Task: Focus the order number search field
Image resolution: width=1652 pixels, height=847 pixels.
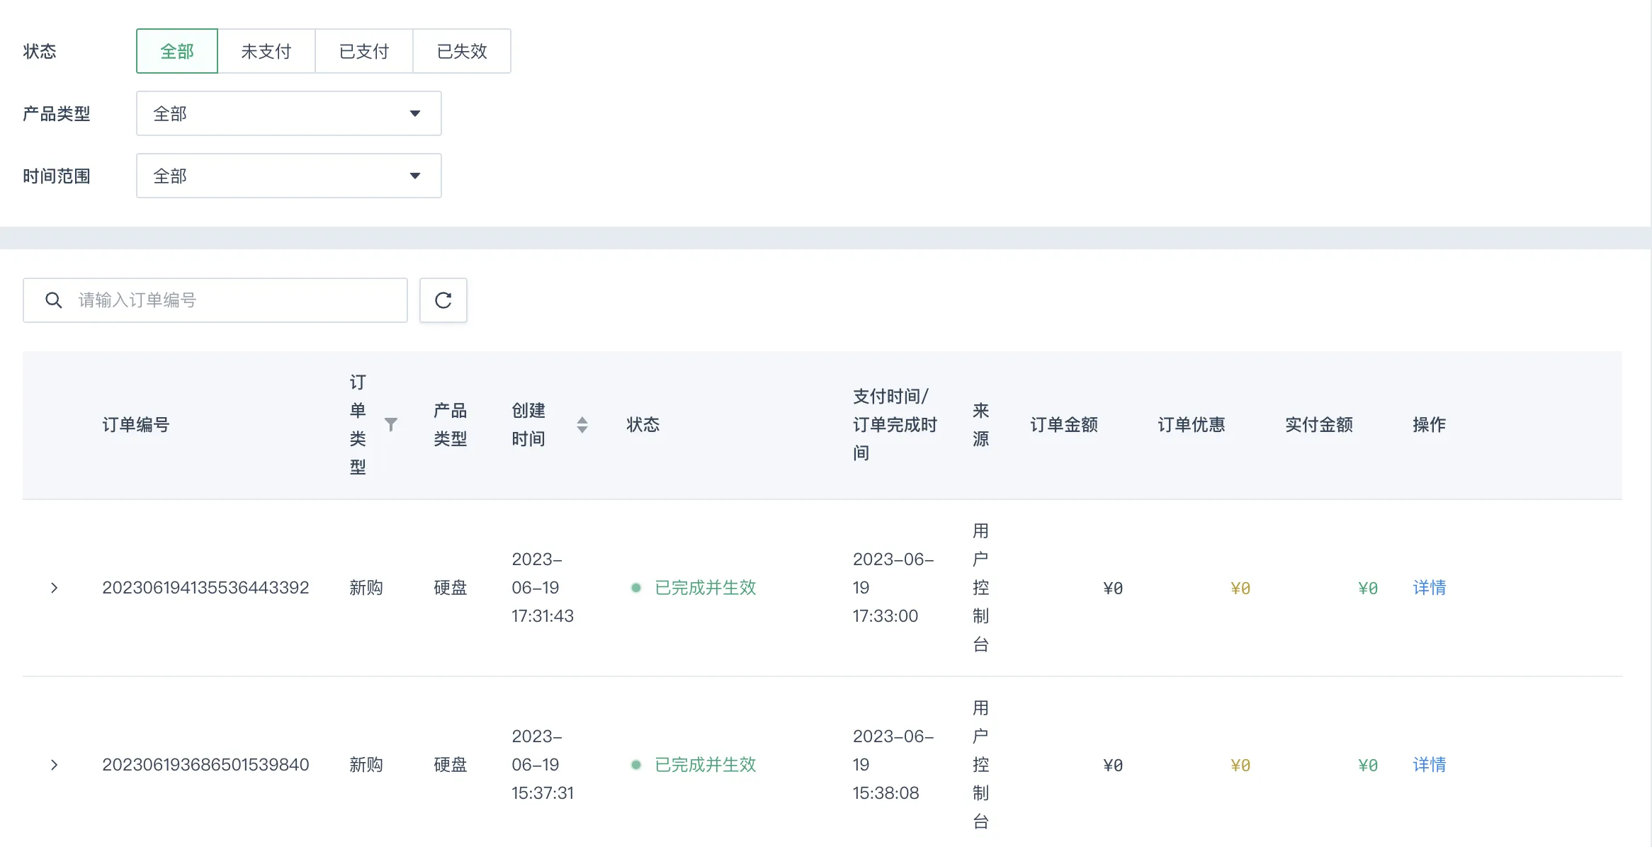Action: click(215, 300)
